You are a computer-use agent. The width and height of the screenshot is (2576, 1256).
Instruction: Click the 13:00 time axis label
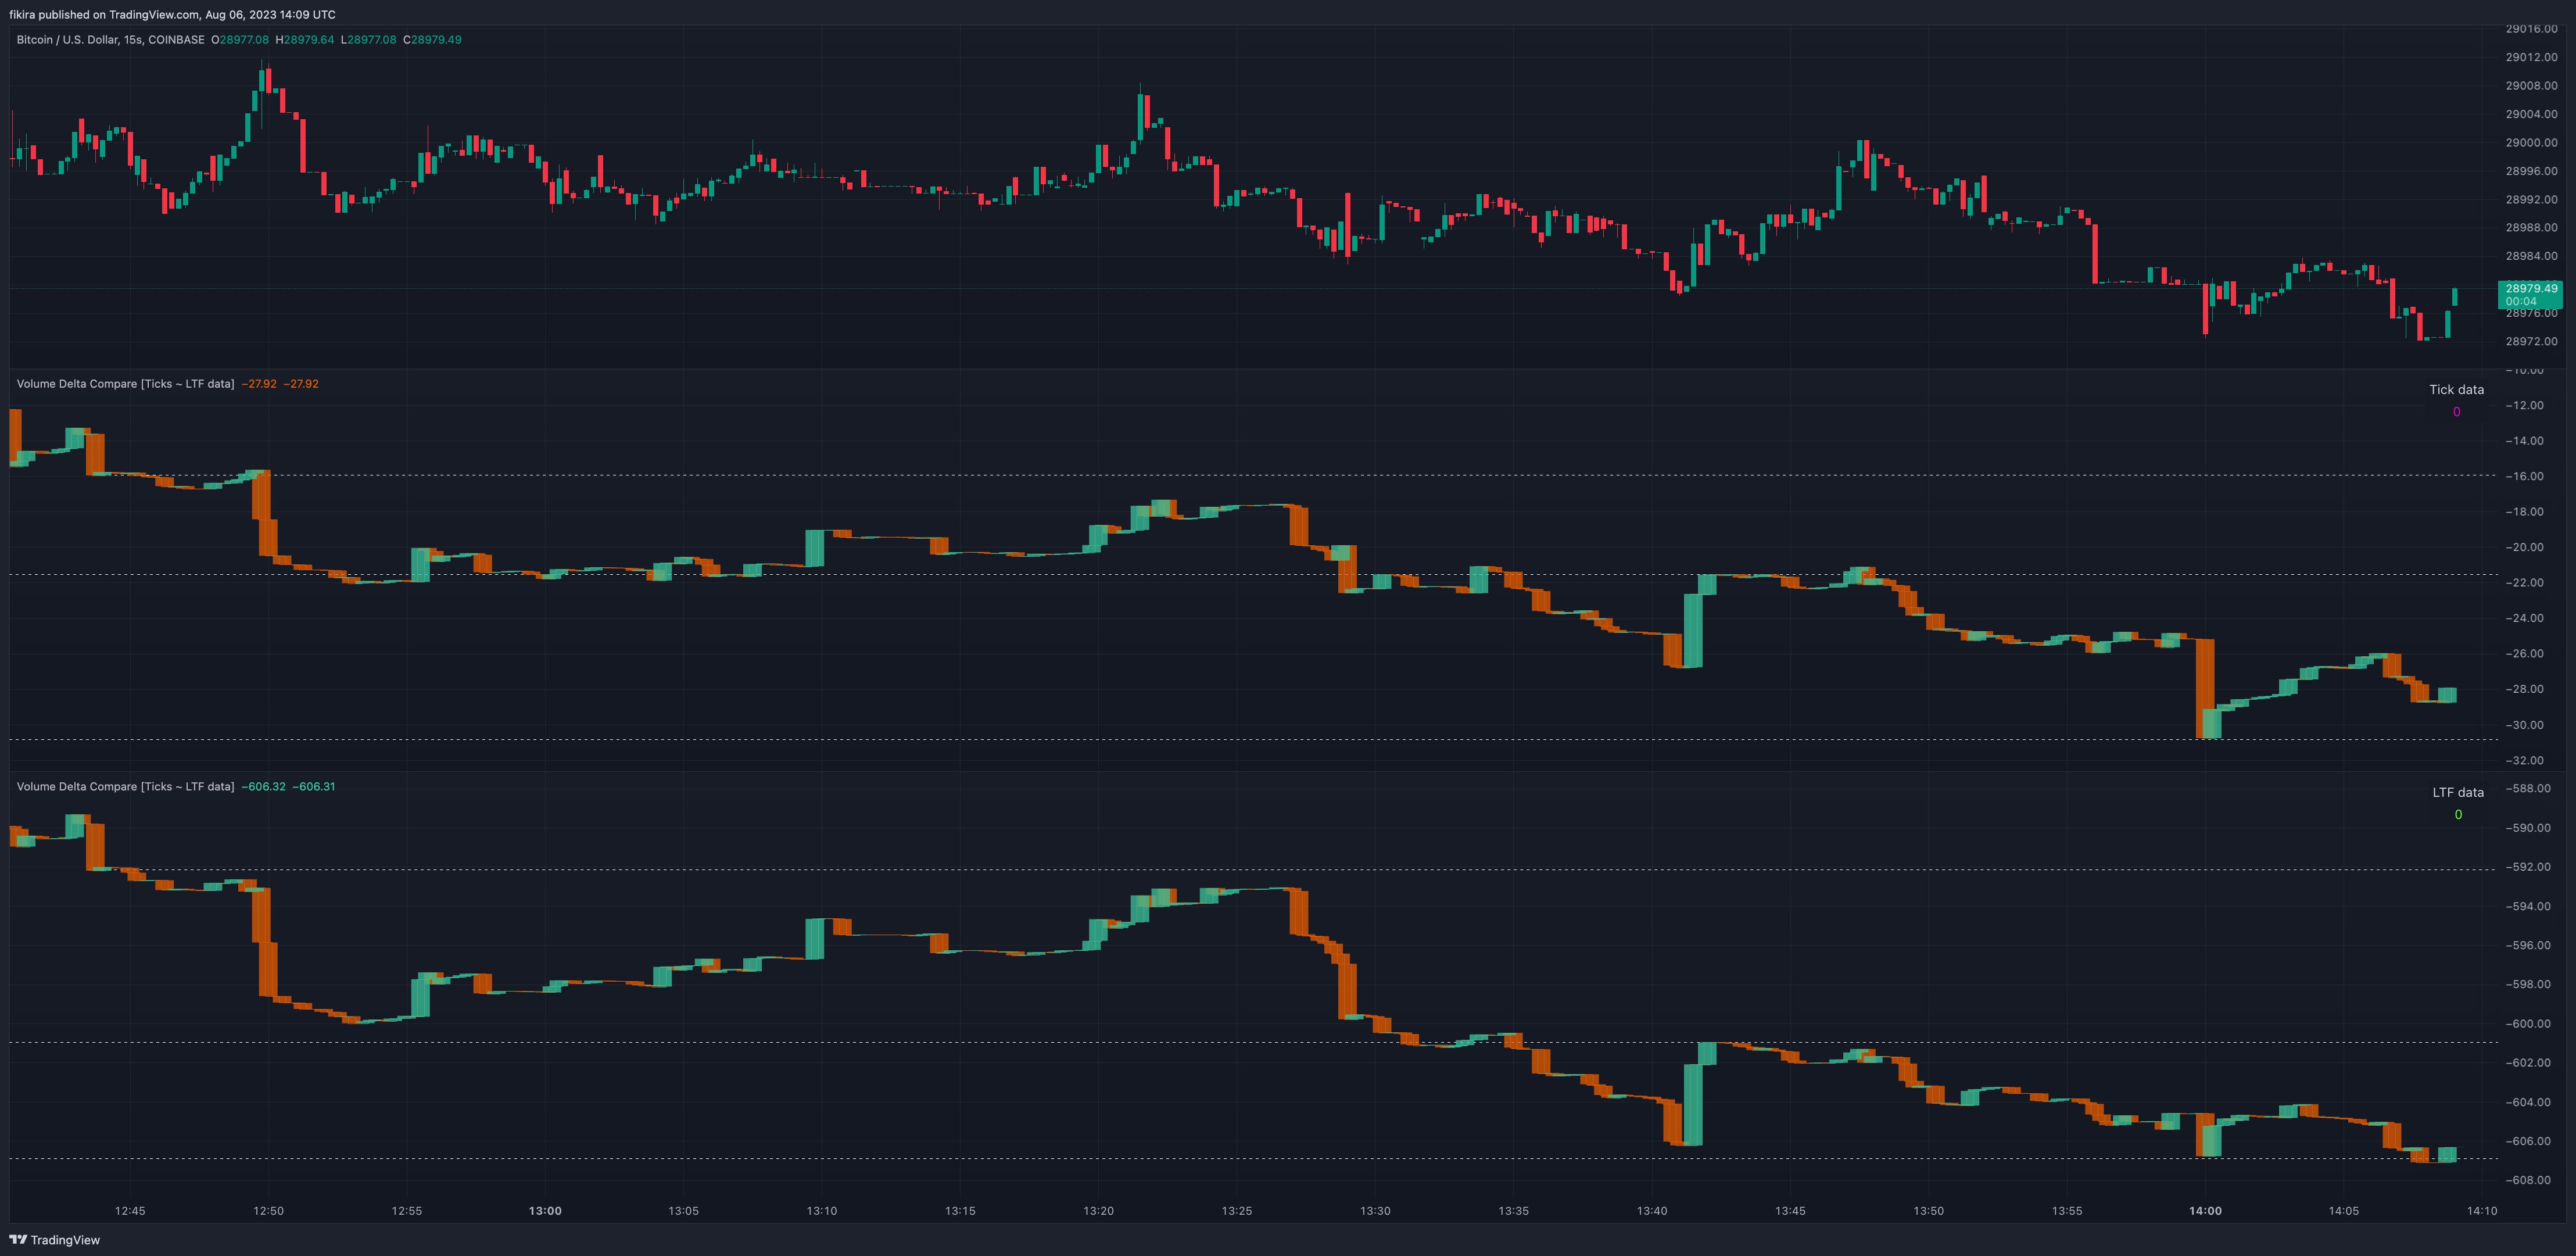545,1211
